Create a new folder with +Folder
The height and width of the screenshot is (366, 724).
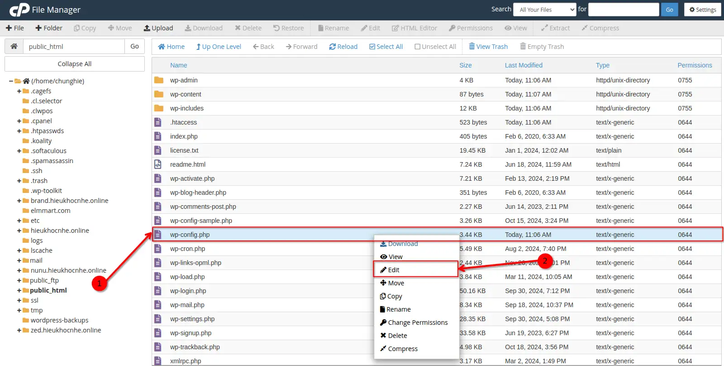(49, 28)
